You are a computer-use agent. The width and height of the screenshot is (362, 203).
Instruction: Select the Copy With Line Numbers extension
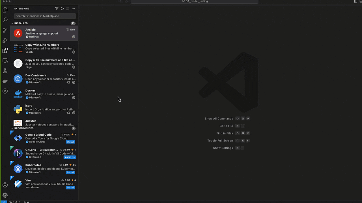(44, 48)
